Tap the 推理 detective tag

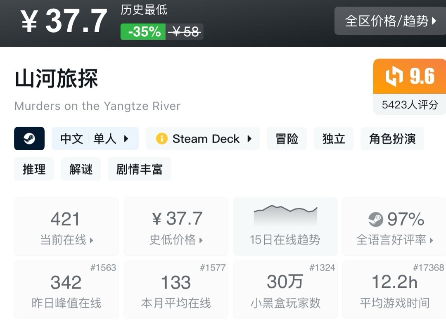point(34,169)
